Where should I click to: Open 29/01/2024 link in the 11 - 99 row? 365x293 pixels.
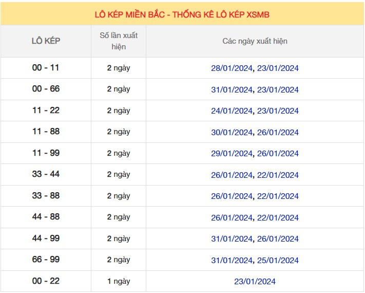[x=232, y=154]
